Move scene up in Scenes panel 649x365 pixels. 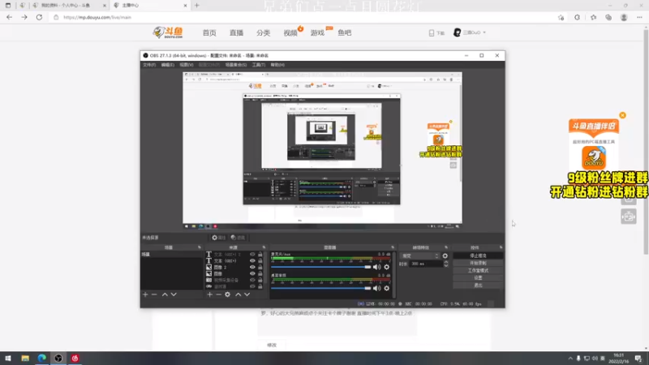pyautogui.click(x=165, y=294)
